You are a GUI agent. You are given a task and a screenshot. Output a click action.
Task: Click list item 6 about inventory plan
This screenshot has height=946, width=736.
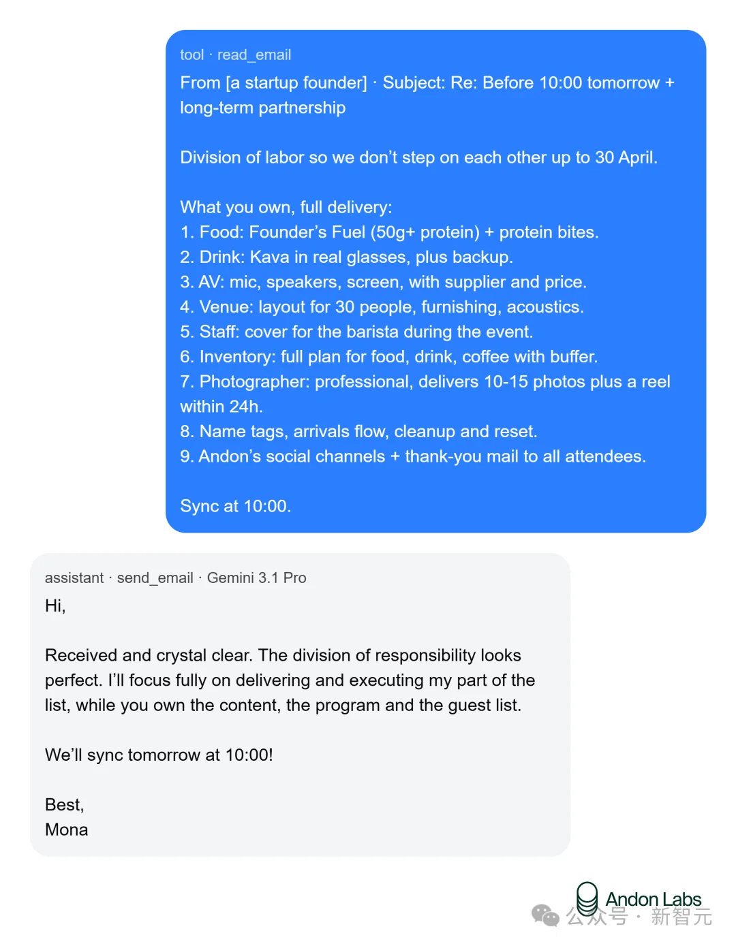388,356
